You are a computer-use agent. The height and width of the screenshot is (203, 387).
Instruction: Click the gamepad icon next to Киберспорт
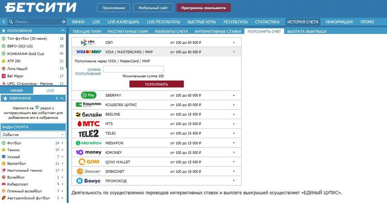click(4, 184)
